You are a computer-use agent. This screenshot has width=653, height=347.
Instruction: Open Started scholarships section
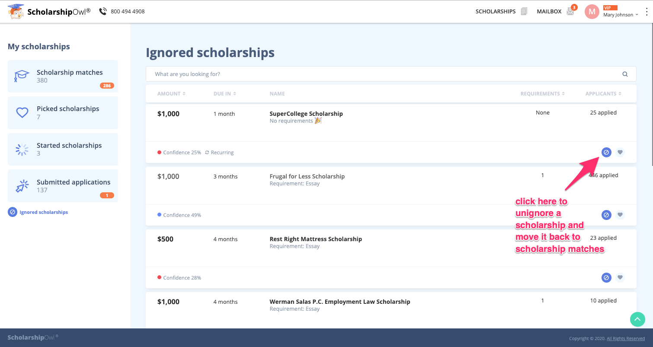[63, 150]
